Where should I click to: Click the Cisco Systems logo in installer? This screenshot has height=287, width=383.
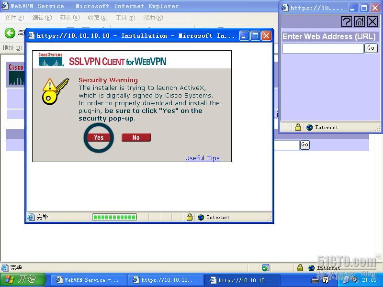point(51,59)
